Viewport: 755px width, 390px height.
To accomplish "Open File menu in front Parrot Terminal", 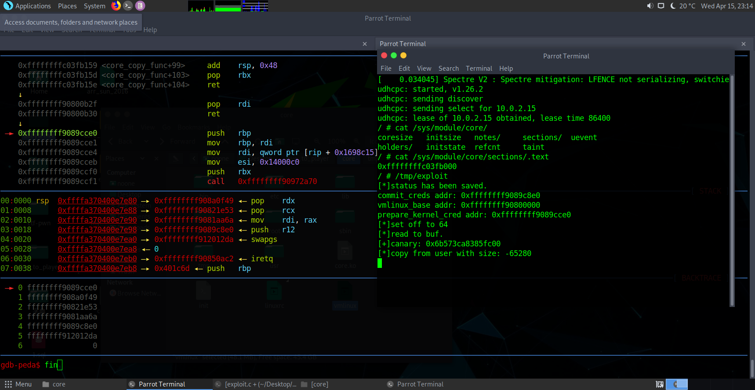I will pyautogui.click(x=386, y=69).
